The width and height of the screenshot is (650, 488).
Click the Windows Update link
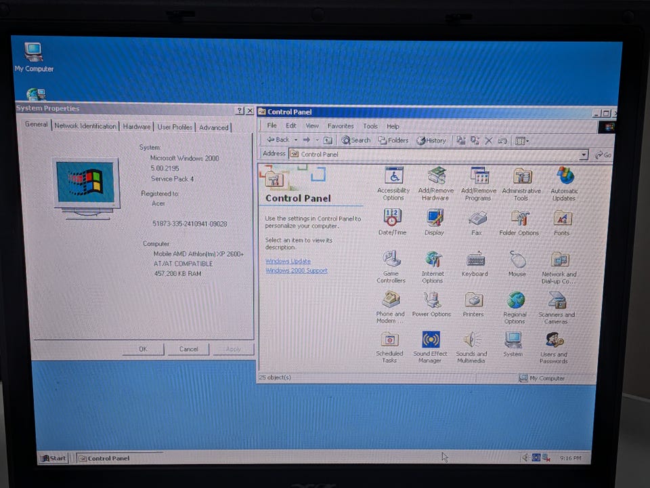(288, 261)
